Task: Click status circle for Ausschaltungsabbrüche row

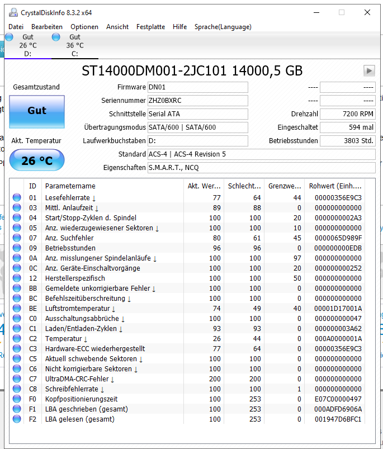Action: point(17,318)
